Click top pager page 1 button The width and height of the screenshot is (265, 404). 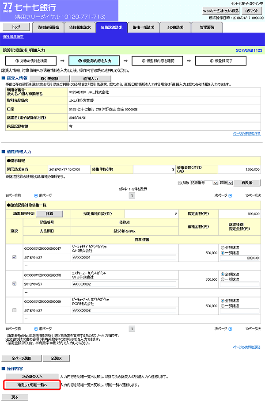tap(132, 196)
